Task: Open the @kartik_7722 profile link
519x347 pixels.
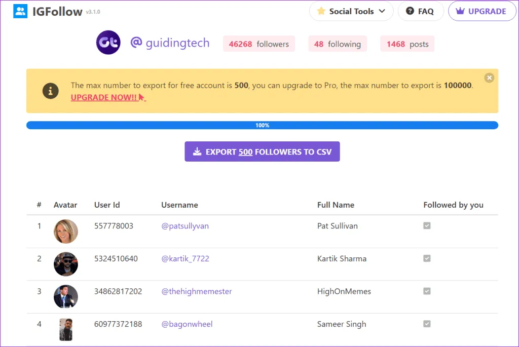Action: [185, 259]
